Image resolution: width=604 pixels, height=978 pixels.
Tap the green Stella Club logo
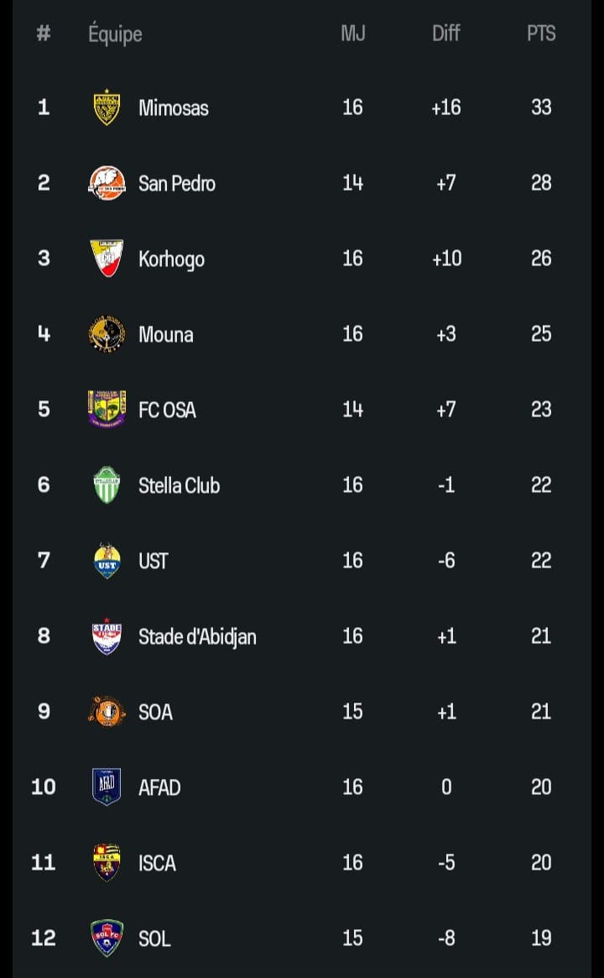107,485
